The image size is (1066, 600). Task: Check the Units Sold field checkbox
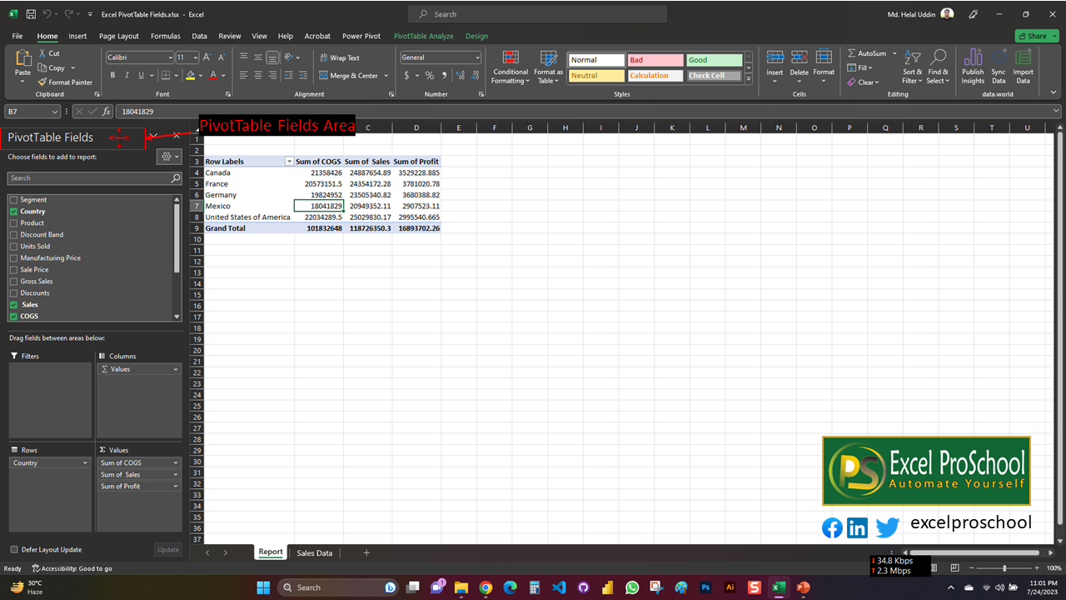13,247
